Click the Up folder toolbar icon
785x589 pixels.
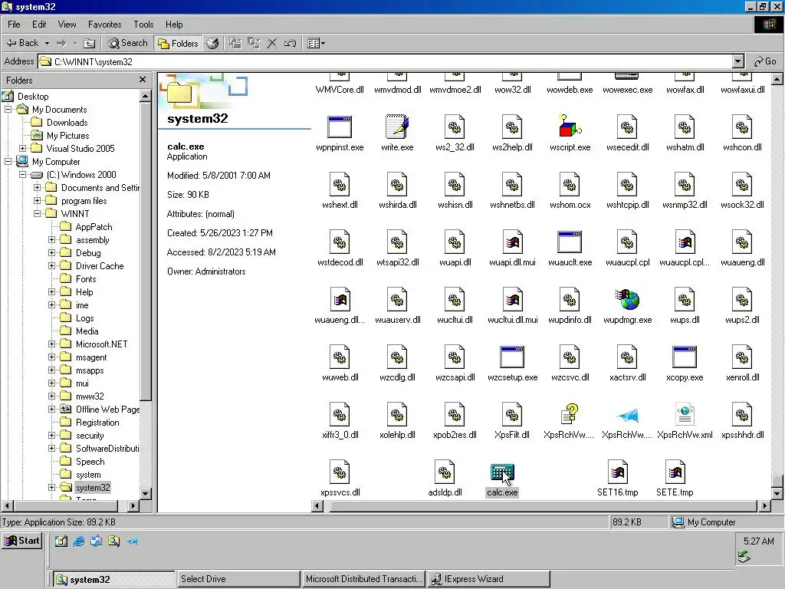(x=89, y=43)
